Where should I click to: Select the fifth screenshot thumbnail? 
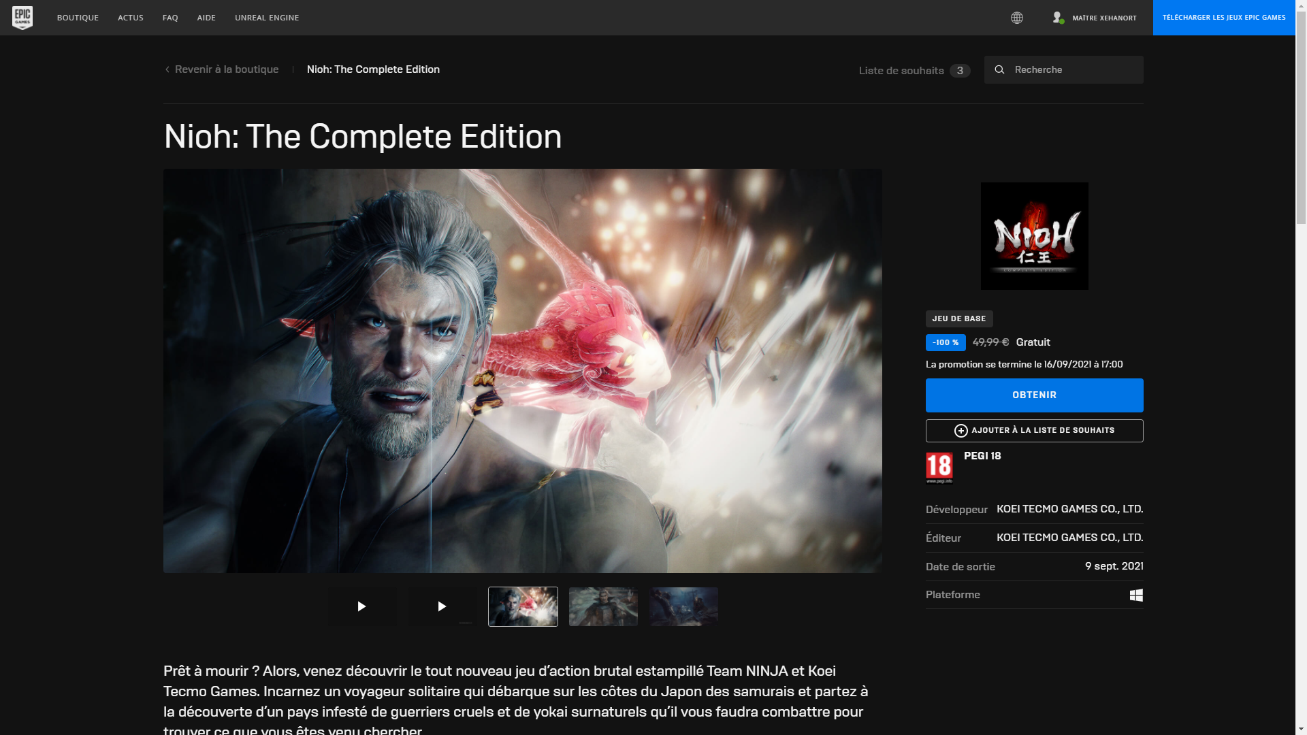point(683,606)
